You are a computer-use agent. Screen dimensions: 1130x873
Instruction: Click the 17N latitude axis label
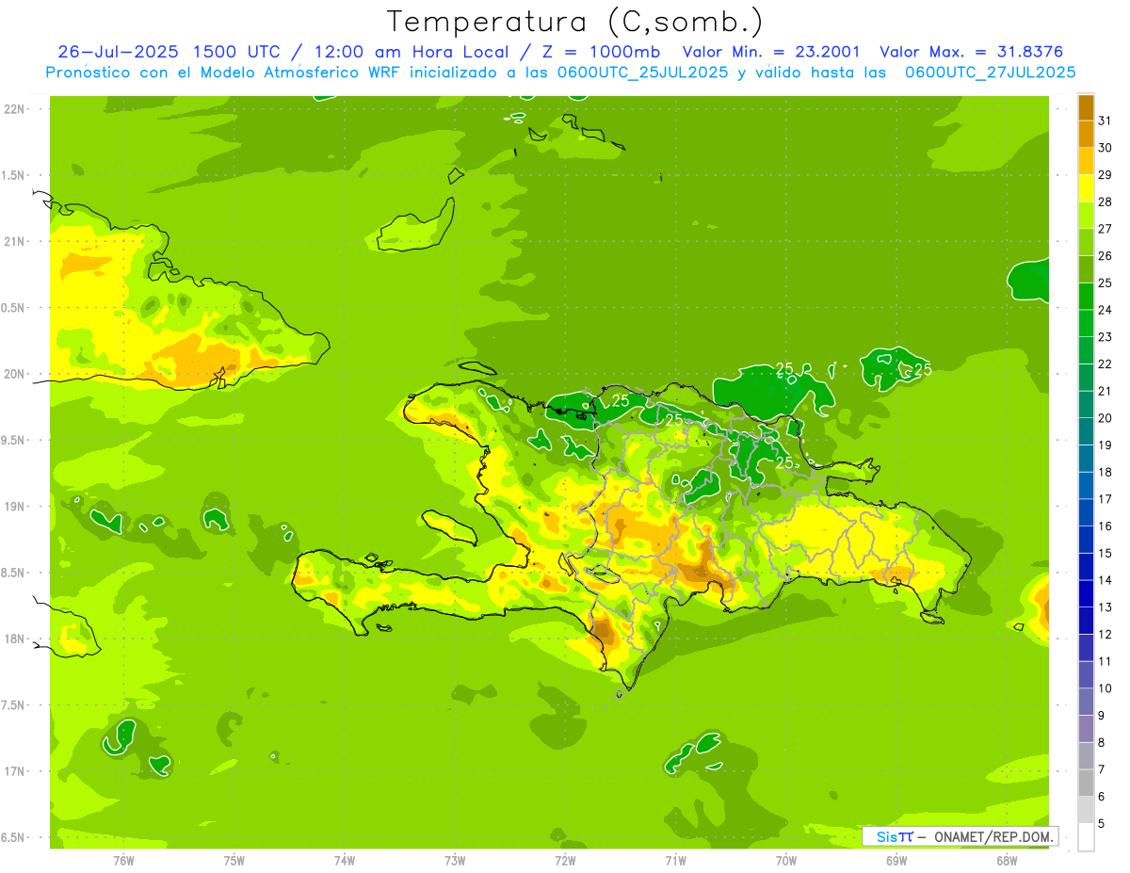pos(13,770)
